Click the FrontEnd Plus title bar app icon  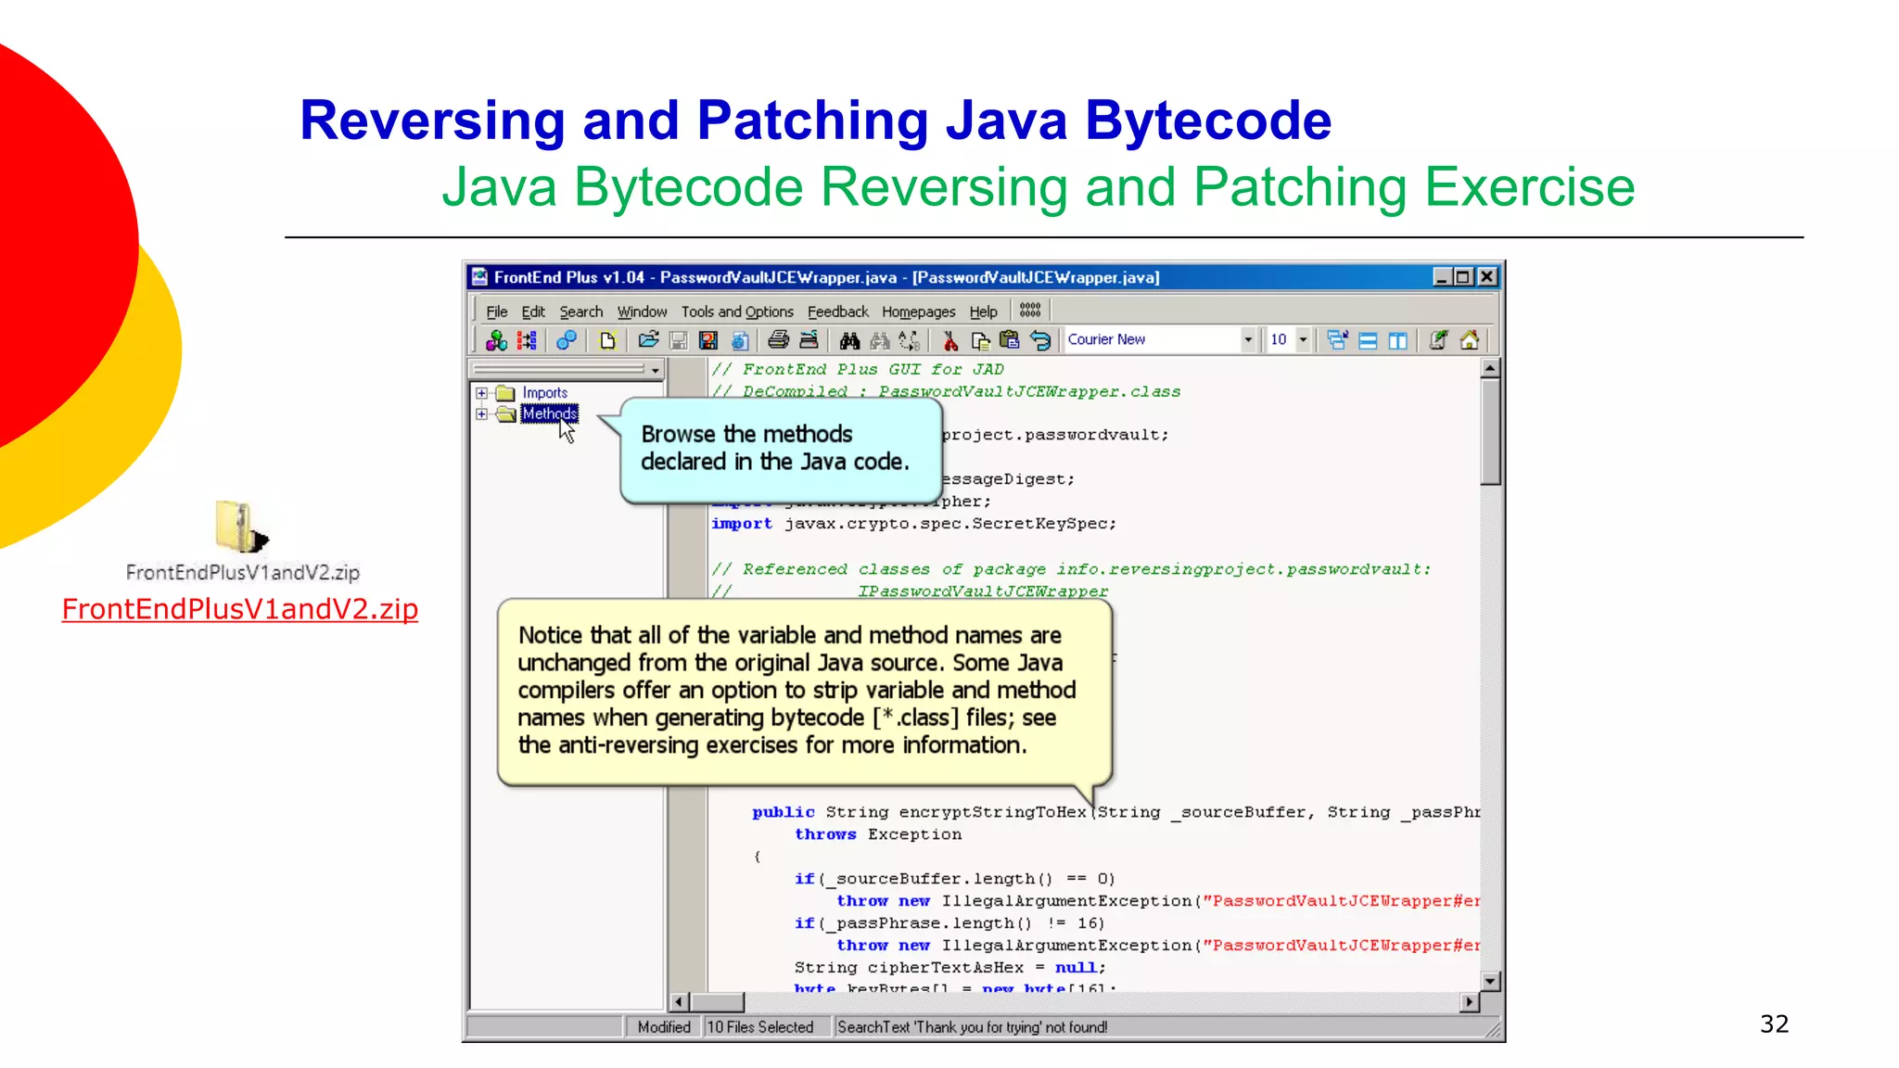(x=479, y=277)
